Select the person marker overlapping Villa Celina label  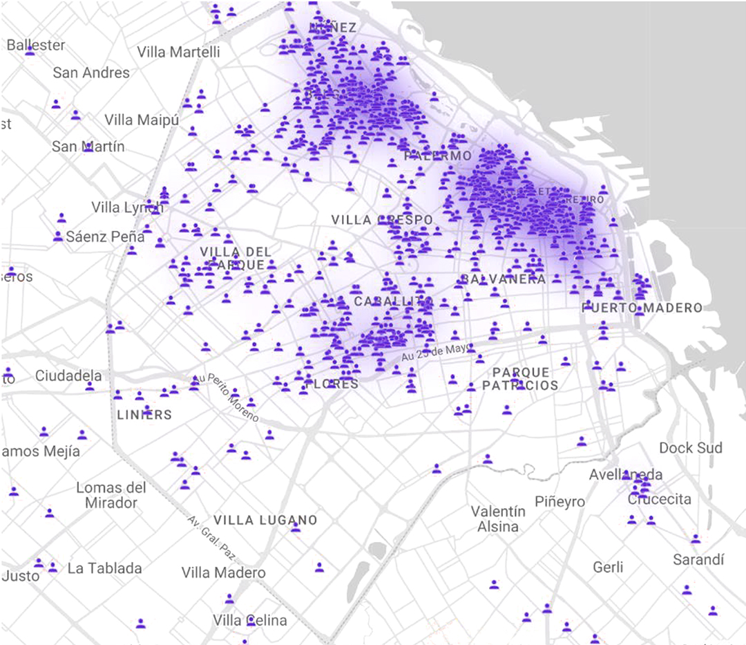coord(251,619)
